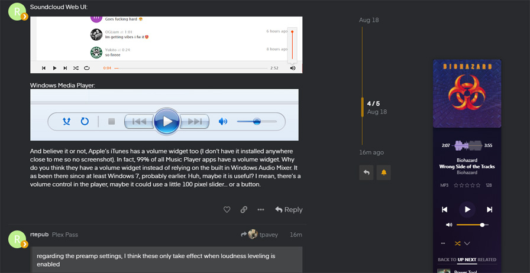Click the 128 bitrate label in Plexamp
The height and width of the screenshot is (273, 530).
tap(489, 185)
